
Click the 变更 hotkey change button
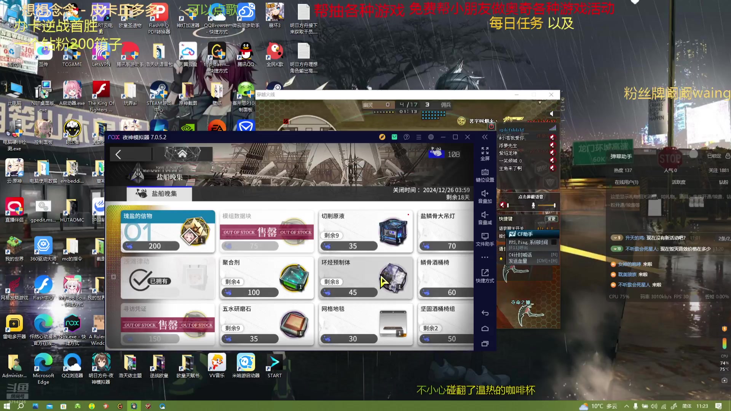551,219
